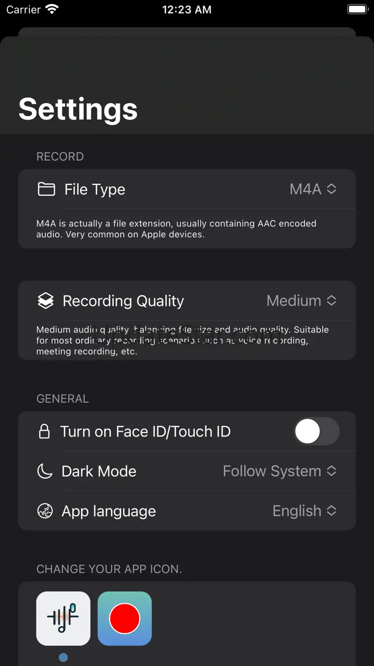Click the battery icon in status bar

coord(357,10)
